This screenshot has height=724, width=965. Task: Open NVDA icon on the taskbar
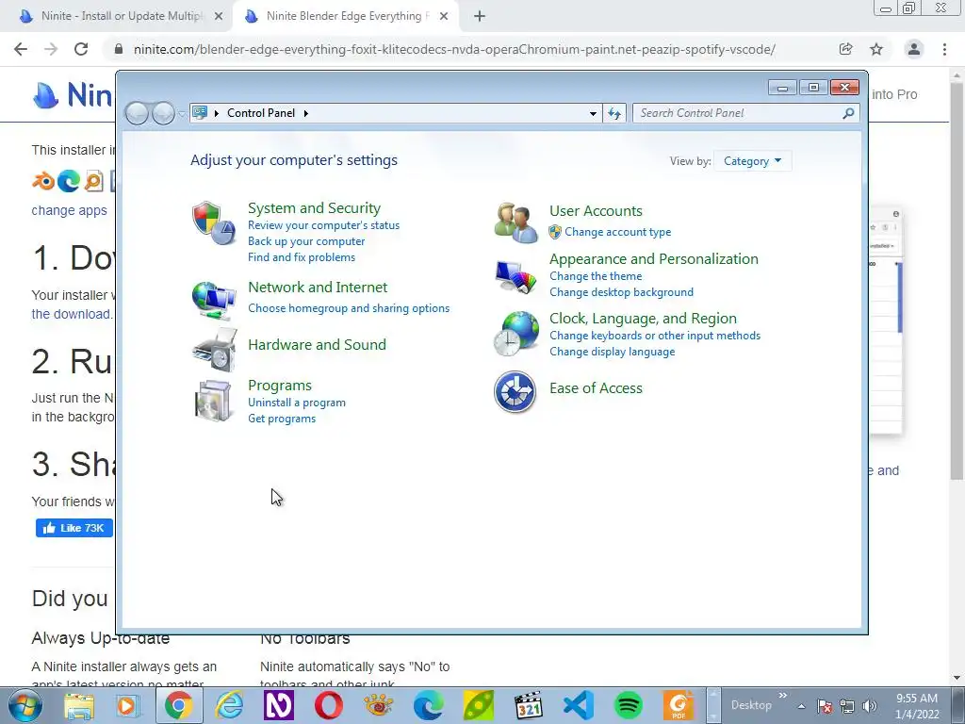(279, 705)
